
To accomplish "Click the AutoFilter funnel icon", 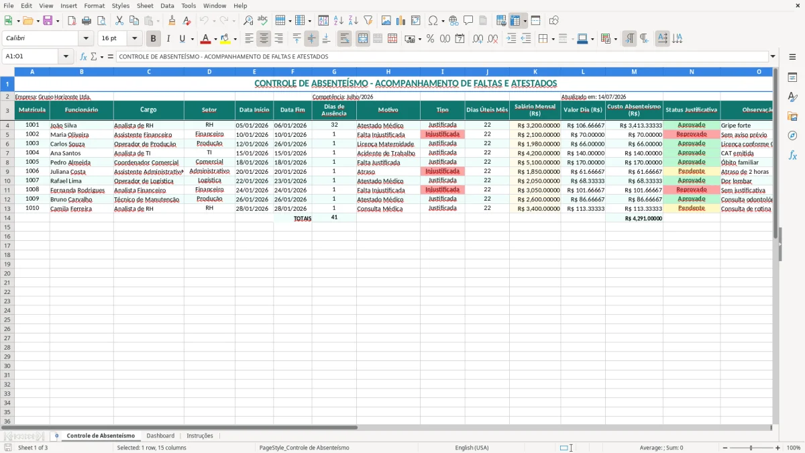I will 368,21.
